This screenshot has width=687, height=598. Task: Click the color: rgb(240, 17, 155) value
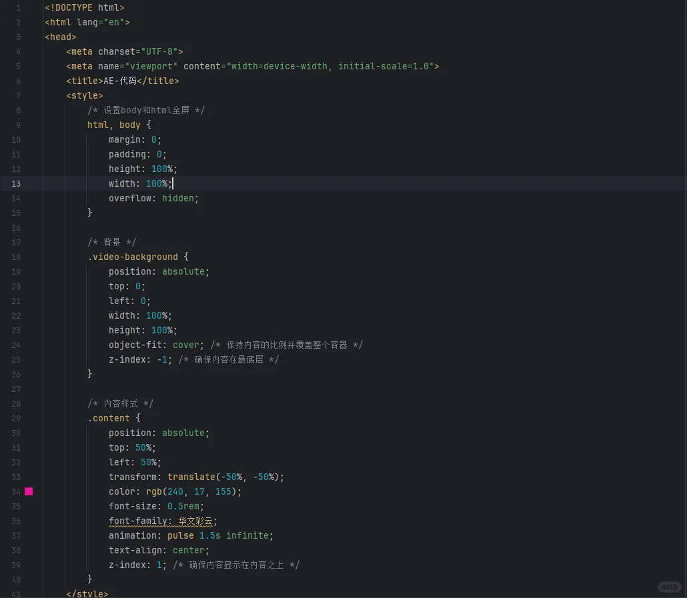(193, 491)
